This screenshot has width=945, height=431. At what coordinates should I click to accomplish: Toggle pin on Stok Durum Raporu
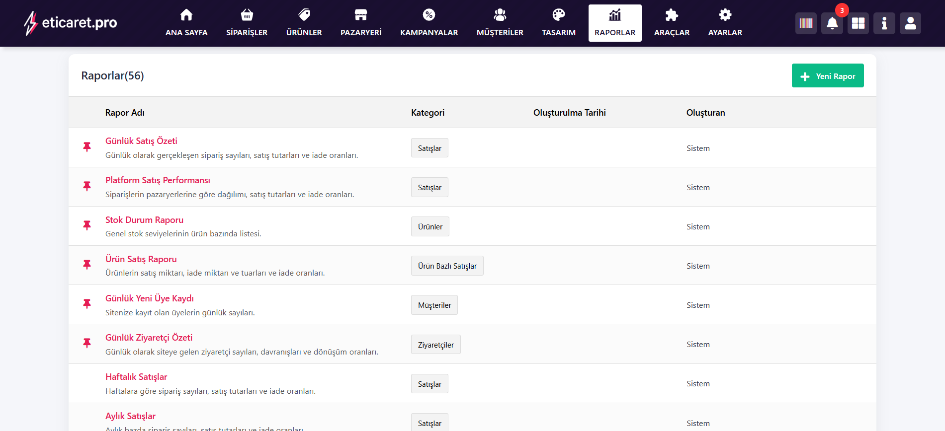87,225
